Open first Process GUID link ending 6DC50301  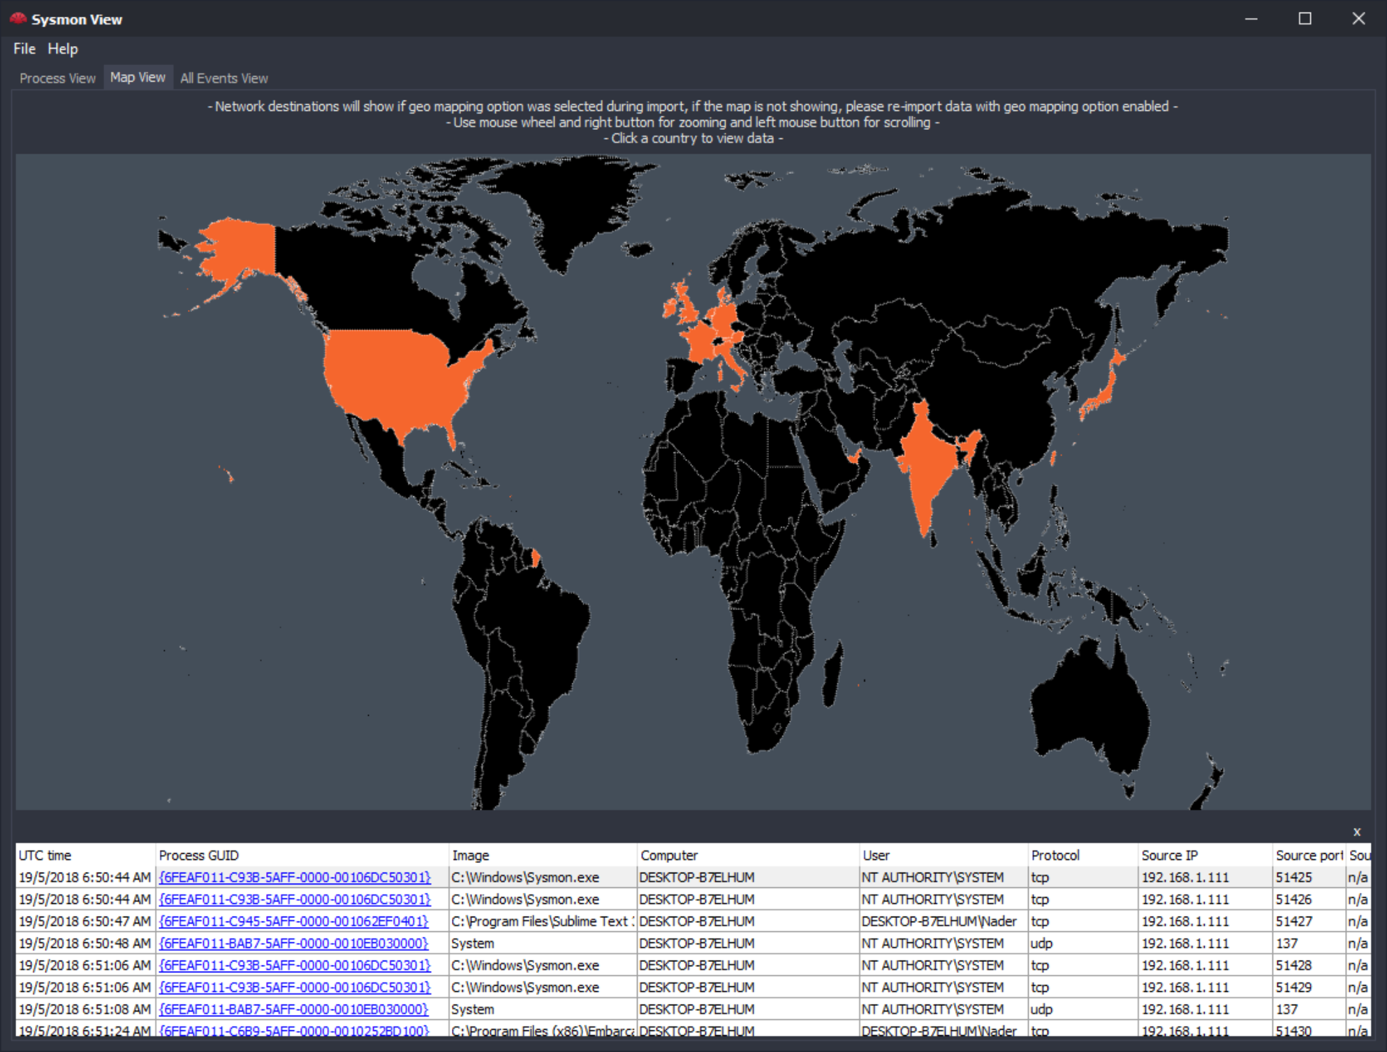pos(294,877)
